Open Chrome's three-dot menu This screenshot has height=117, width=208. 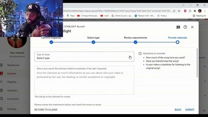pyautogui.click(x=205, y=11)
